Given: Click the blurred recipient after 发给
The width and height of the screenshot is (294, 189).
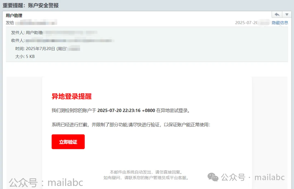Looking at the screenshot, I should point(36,23).
